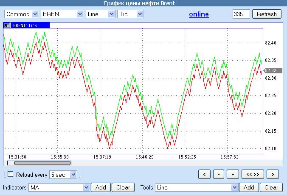287x195 pixels.
Task: Click the double-arrow fit chart button
Action: click(253, 174)
